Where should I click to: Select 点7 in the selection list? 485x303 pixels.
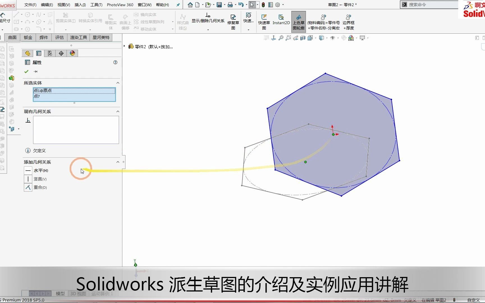tap(74, 96)
